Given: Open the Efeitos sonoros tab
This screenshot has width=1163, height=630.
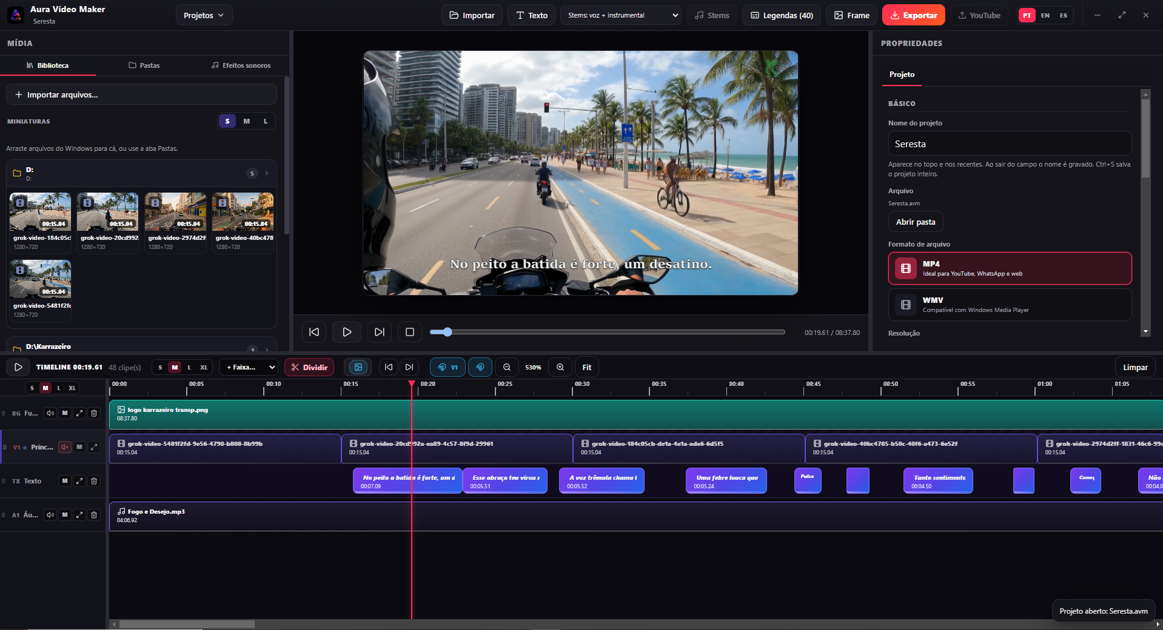Looking at the screenshot, I should tap(241, 65).
